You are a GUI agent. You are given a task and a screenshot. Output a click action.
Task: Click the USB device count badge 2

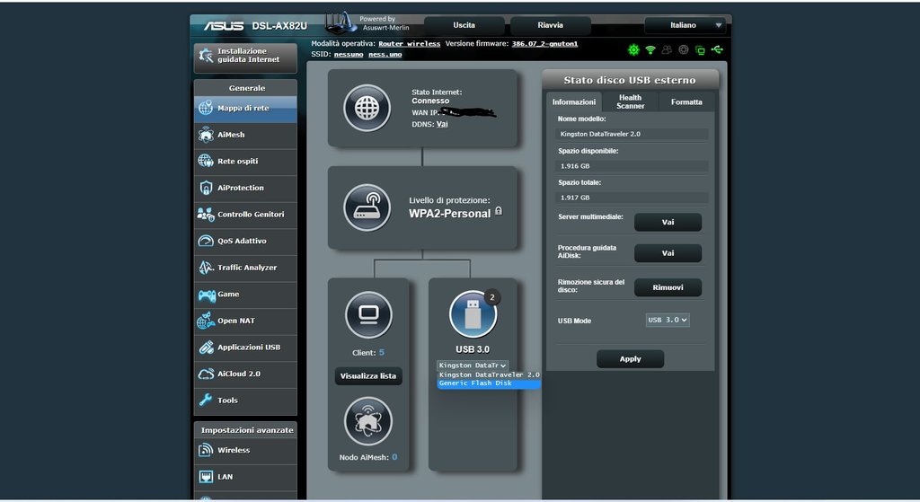pyautogui.click(x=491, y=297)
